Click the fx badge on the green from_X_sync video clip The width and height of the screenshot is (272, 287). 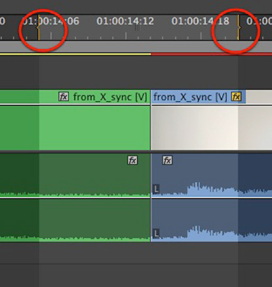point(64,97)
